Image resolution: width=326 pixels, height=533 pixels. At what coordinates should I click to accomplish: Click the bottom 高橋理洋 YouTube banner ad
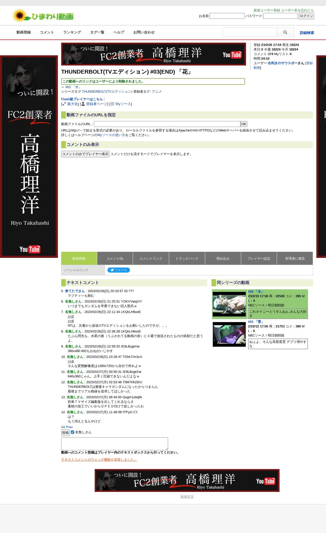[x=187, y=480]
